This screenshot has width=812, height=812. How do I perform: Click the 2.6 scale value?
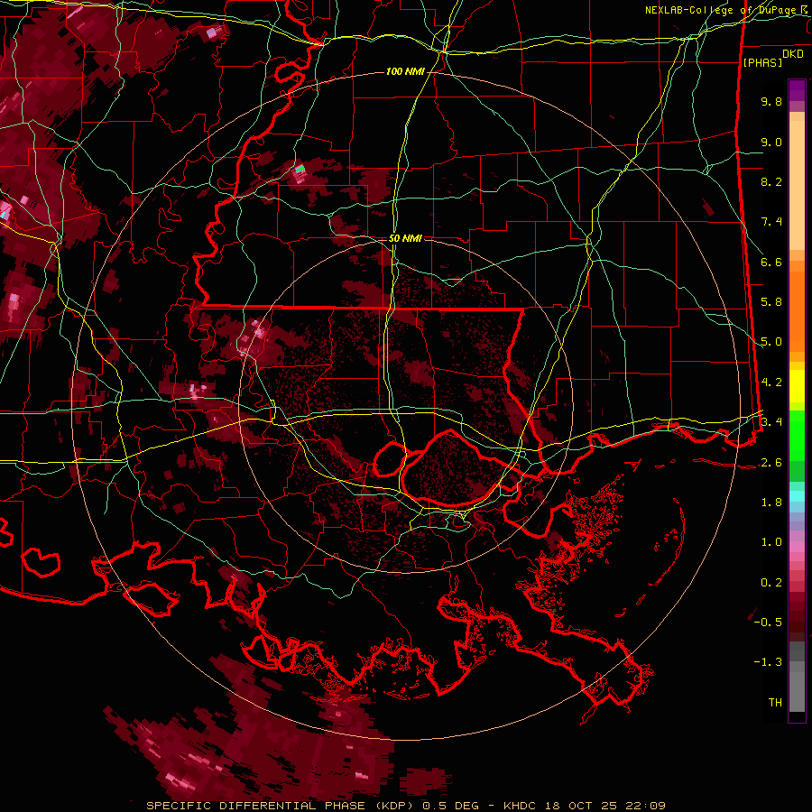pos(771,463)
